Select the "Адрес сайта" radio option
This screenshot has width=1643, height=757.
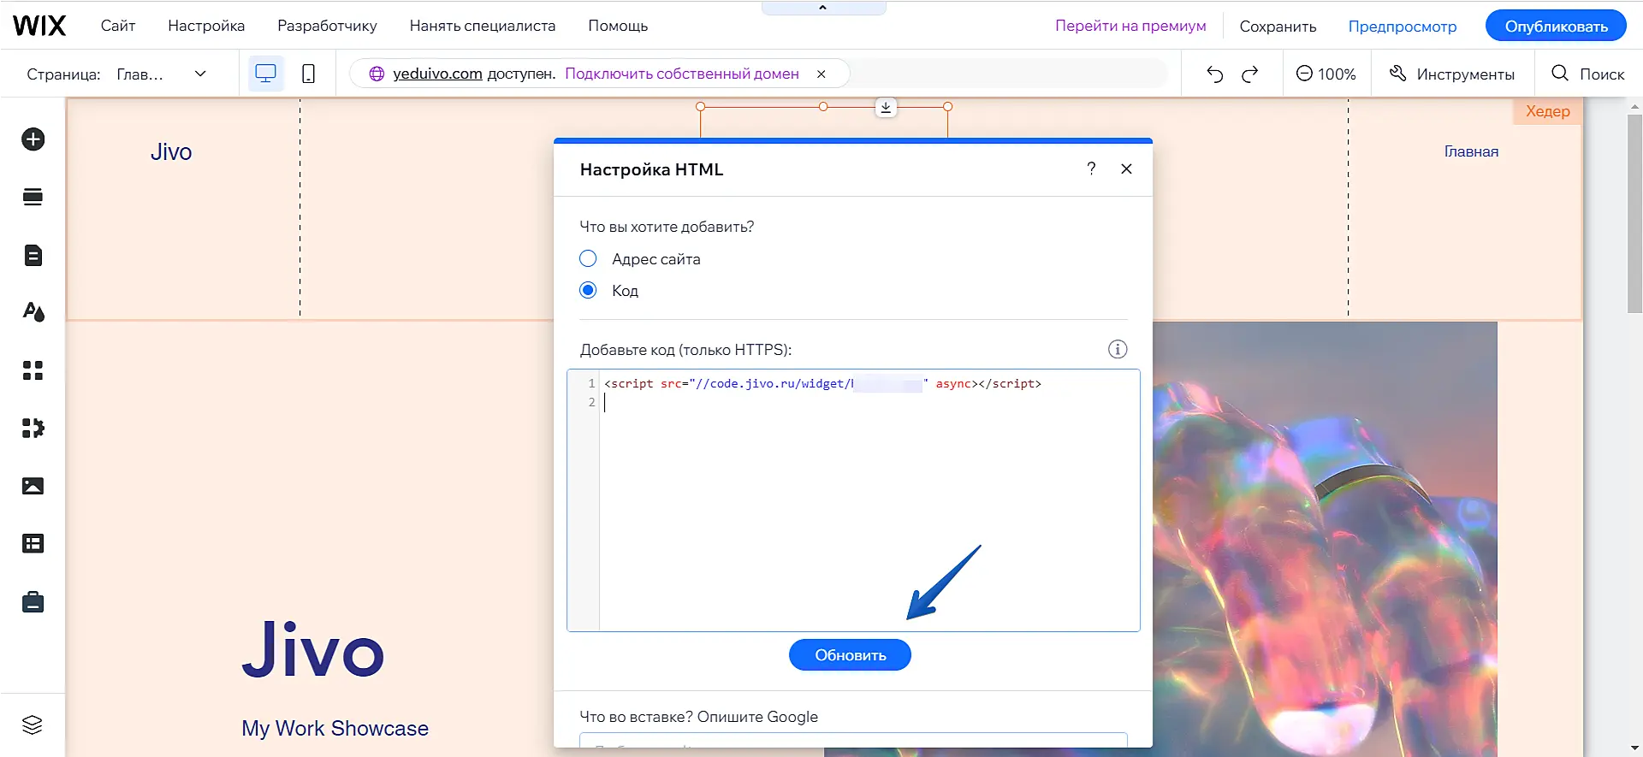pos(588,258)
